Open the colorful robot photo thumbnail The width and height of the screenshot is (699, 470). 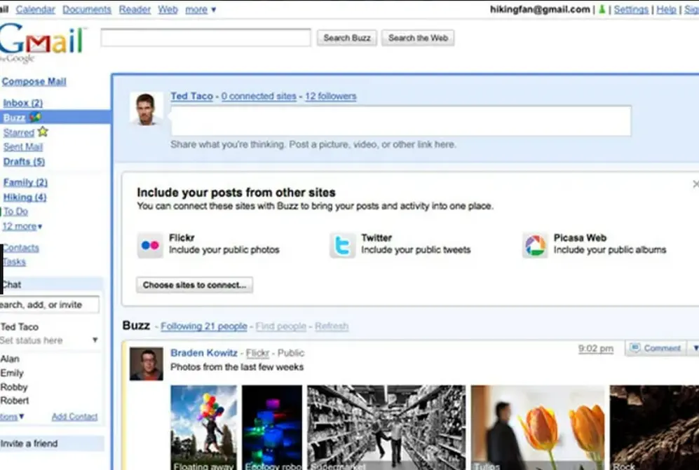272,428
